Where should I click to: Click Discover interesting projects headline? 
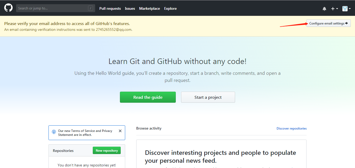pyautogui.click(x=220, y=156)
